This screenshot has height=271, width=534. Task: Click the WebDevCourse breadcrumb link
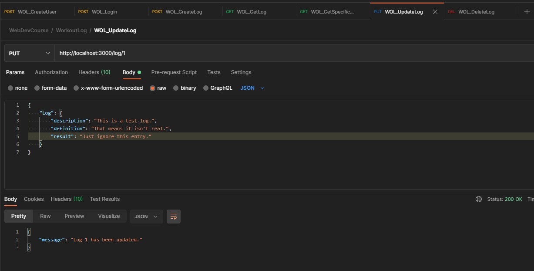click(x=29, y=30)
